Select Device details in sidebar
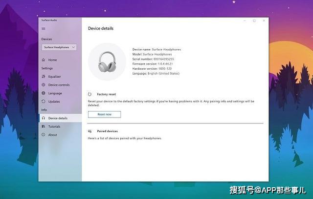Image resolution: width=313 pixels, height=199 pixels. click(60, 118)
